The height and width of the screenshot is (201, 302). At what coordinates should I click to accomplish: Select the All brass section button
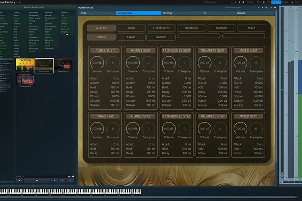(x=101, y=28)
